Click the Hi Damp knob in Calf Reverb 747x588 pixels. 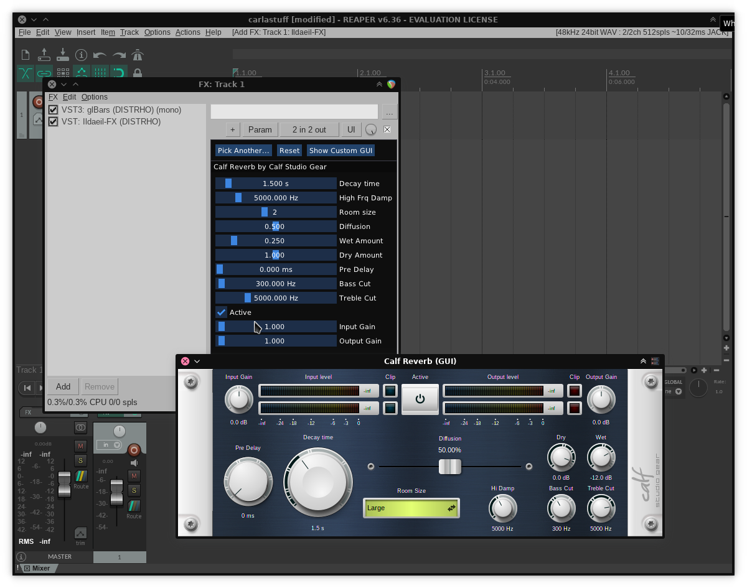click(502, 509)
